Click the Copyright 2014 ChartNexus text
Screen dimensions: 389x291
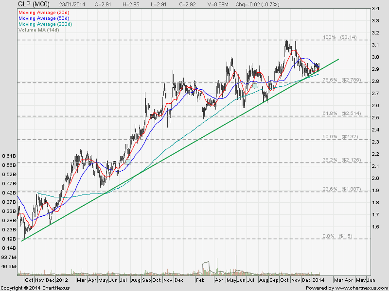[35, 288]
